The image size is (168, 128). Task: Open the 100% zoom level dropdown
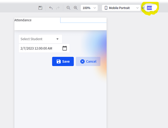[x=89, y=8]
